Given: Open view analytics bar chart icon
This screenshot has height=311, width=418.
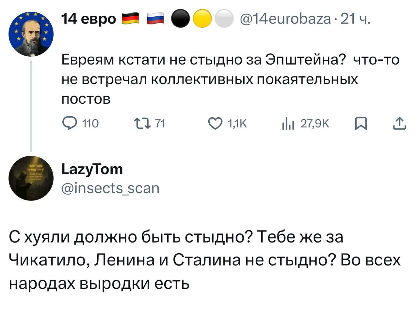Looking at the screenshot, I should [288, 124].
